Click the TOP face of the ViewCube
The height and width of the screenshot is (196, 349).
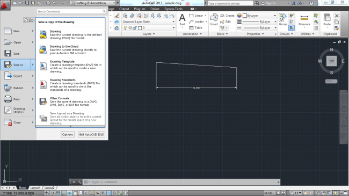[x=331, y=61]
